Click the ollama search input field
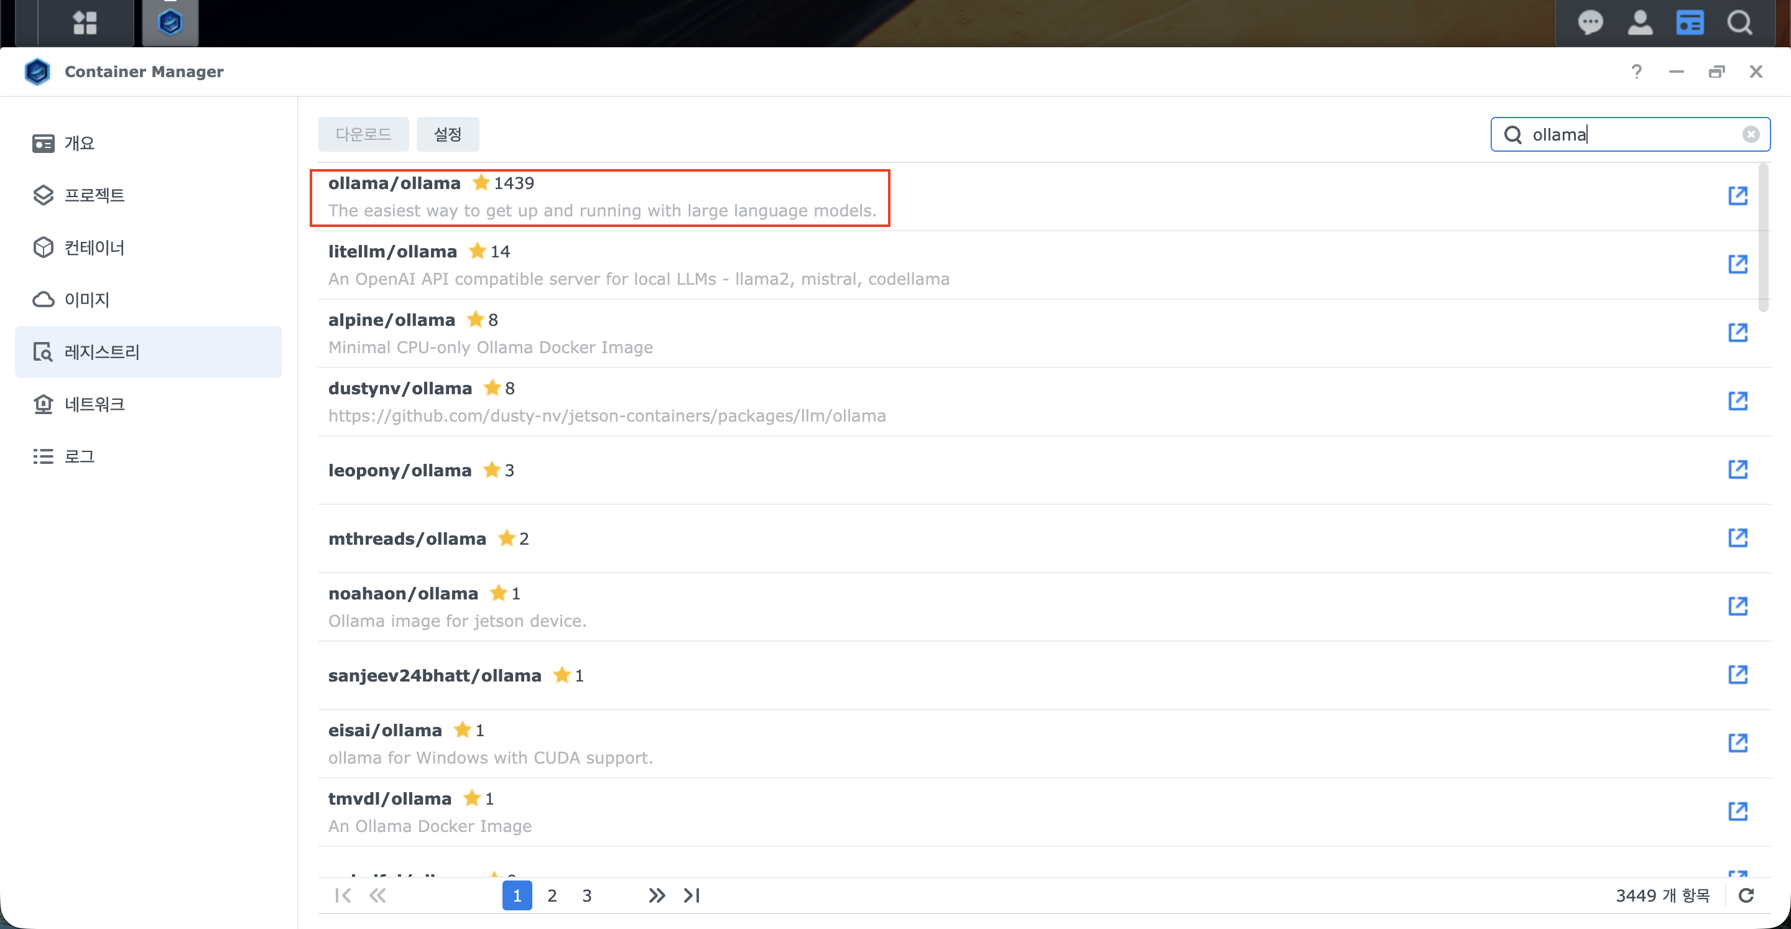Viewport: 1791px width, 929px height. tap(1627, 134)
